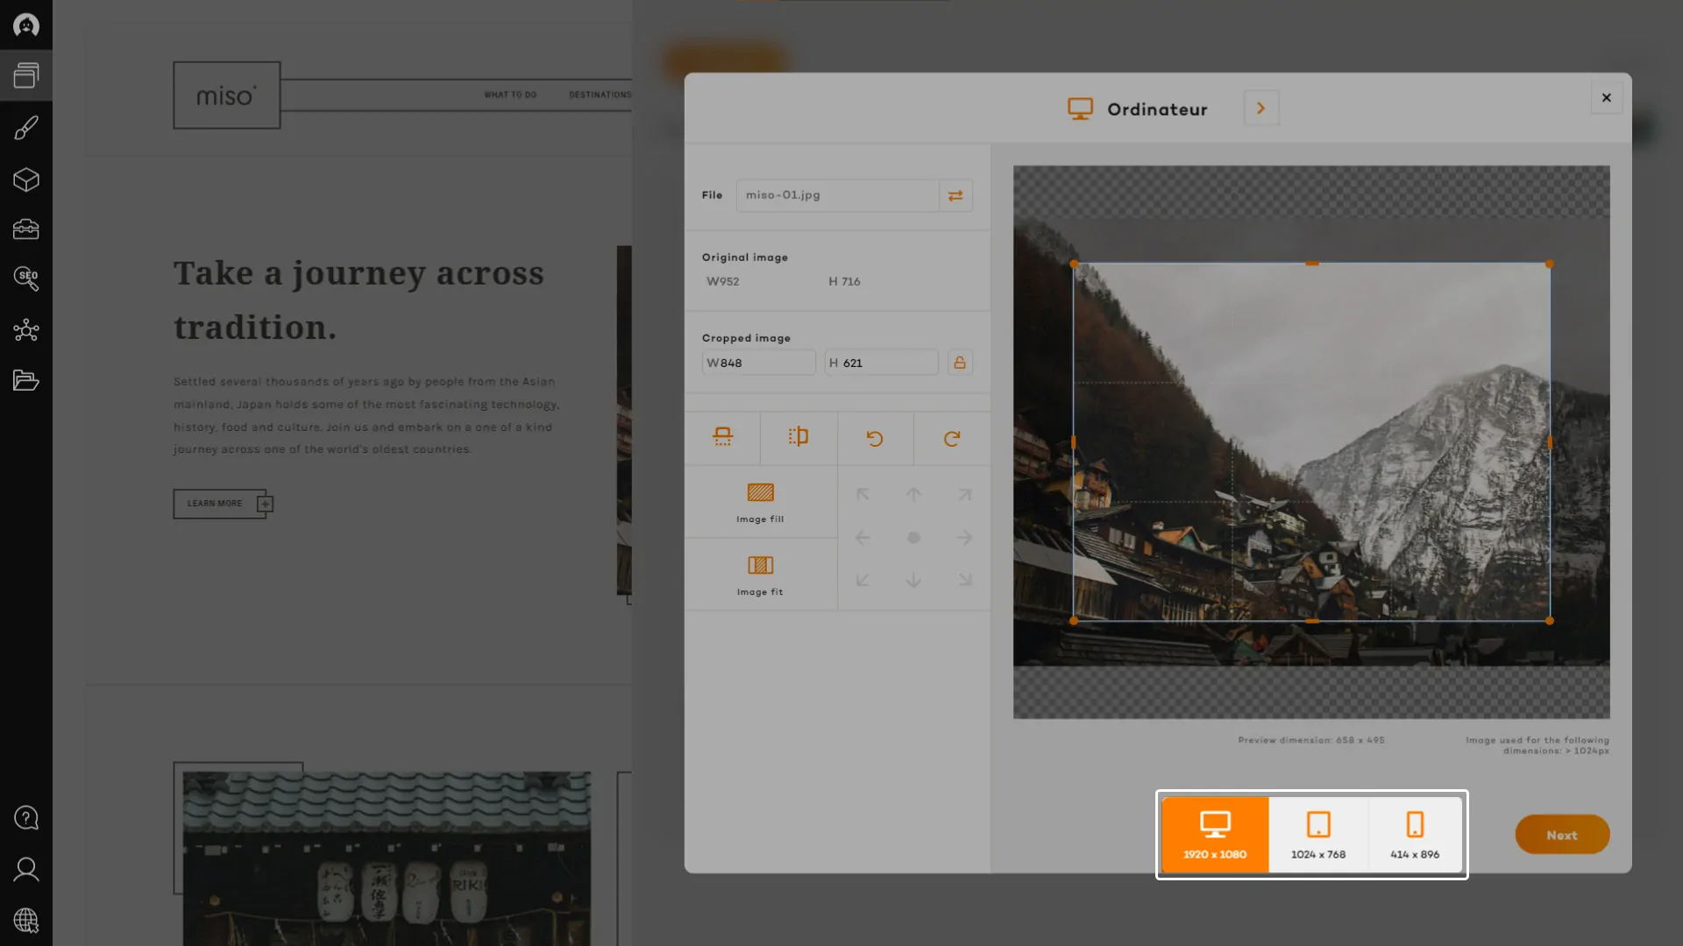Image resolution: width=1683 pixels, height=946 pixels.
Task: Open the SEO tool in sidebar
Action: 26,279
